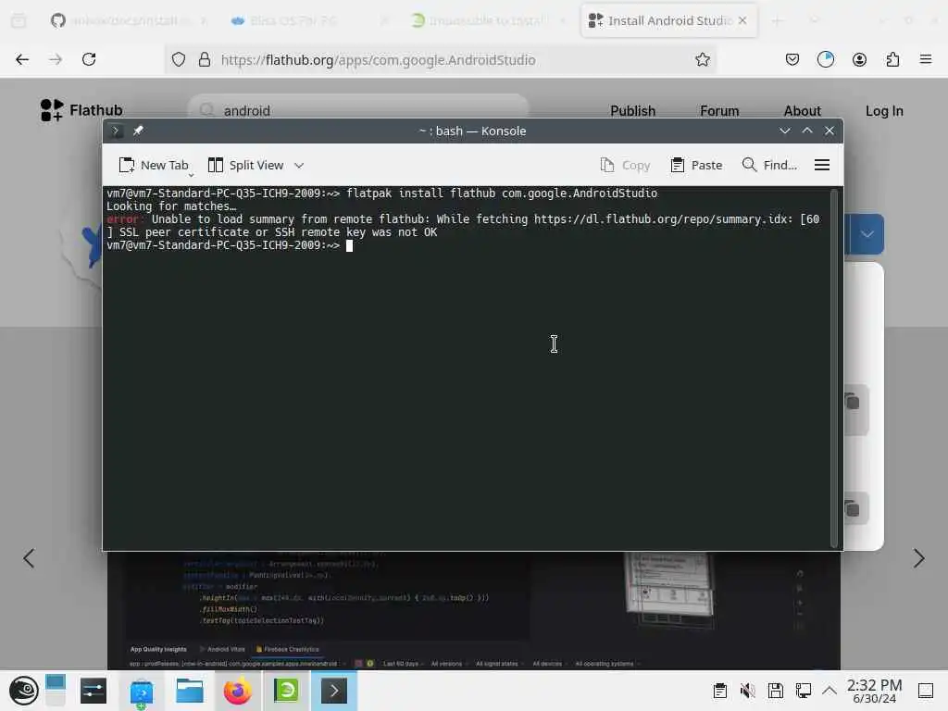Paste clipboard into the Konsole terminal

tap(696, 165)
